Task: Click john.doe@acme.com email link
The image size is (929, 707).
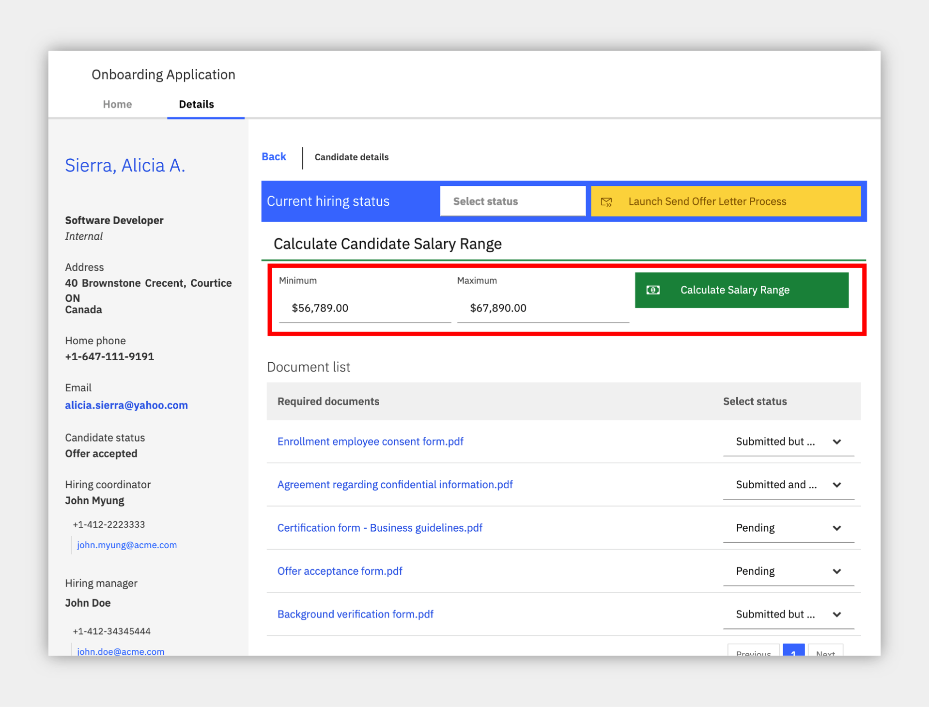Action: pyautogui.click(x=121, y=651)
